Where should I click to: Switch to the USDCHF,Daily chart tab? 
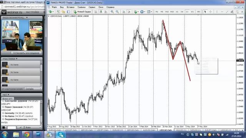[x=71, y=130]
